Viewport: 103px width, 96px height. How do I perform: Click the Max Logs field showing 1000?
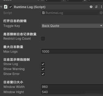click(x=72, y=51)
